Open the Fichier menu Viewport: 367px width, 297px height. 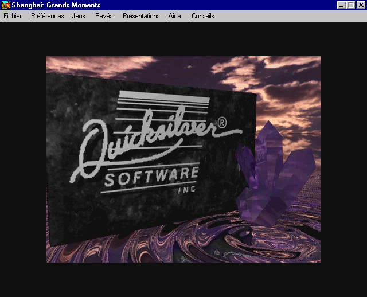tap(13, 16)
